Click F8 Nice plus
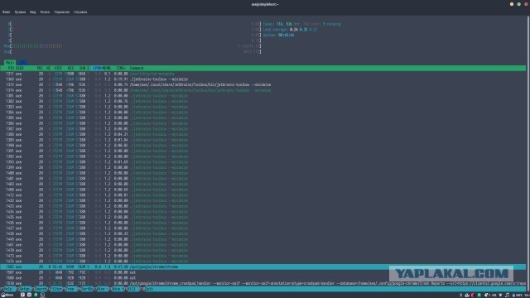The height and width of the screenshot is (298, 530). pyautogui.click(x=118, y=289)
